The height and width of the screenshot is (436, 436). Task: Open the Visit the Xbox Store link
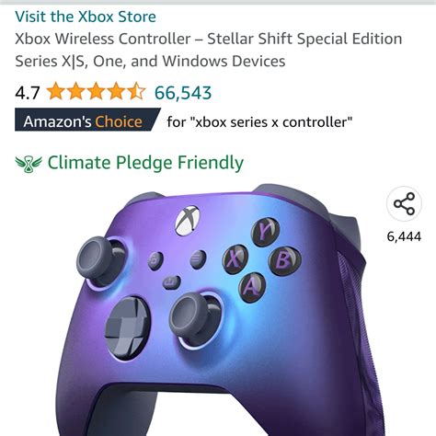[86, 17]
